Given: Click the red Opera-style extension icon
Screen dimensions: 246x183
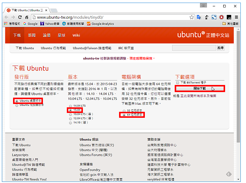Looking at the screenshot, I should (221, 17).
